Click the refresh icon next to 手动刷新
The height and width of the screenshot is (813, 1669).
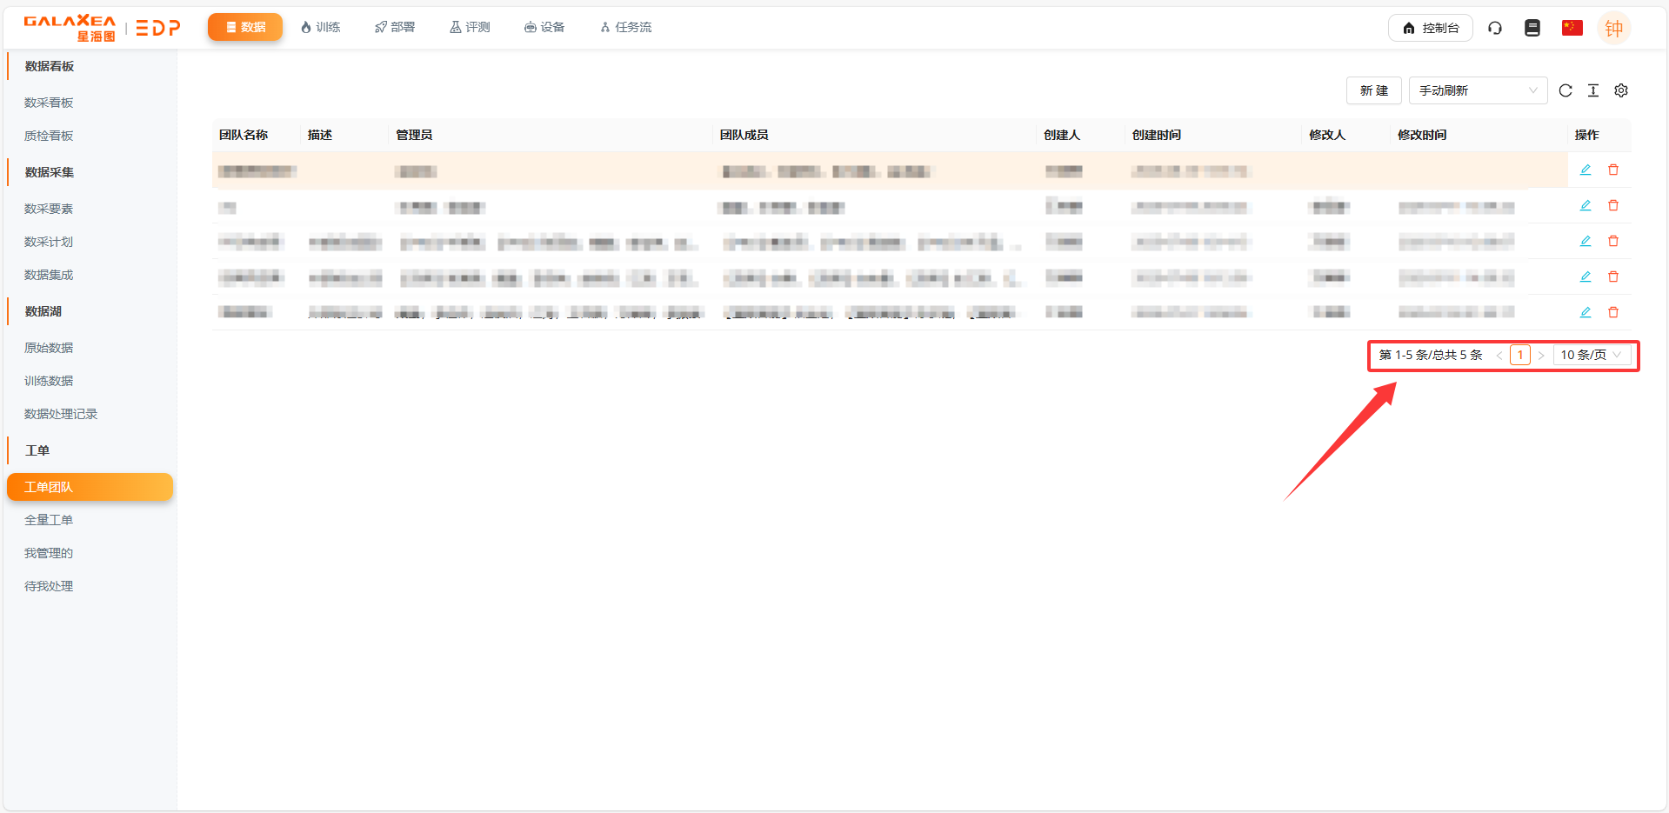(1566, 90)
